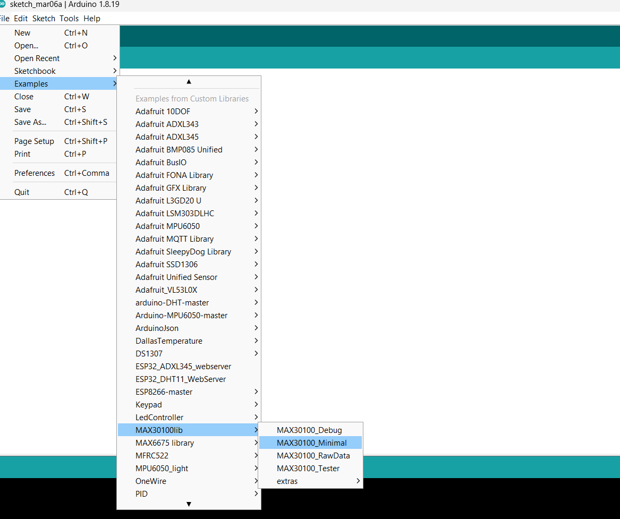The height and width of the screenshot is (519, 620).
Task: Open the Preferences dialog
Action: tap(35, 173)
